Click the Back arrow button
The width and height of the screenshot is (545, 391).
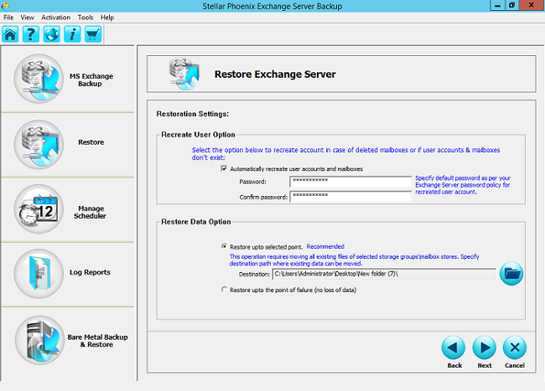pos(454,347)
